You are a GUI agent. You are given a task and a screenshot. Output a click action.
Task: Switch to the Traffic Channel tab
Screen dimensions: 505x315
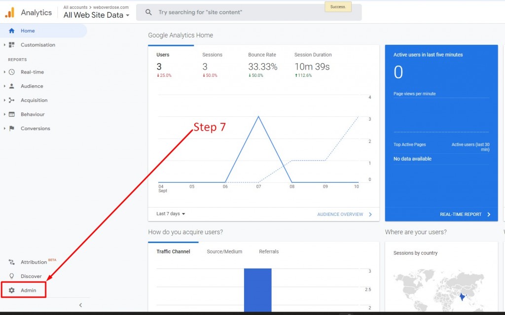173,251
